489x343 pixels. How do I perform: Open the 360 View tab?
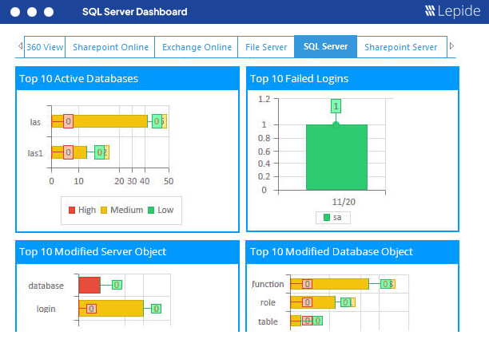tap(45, 47)
